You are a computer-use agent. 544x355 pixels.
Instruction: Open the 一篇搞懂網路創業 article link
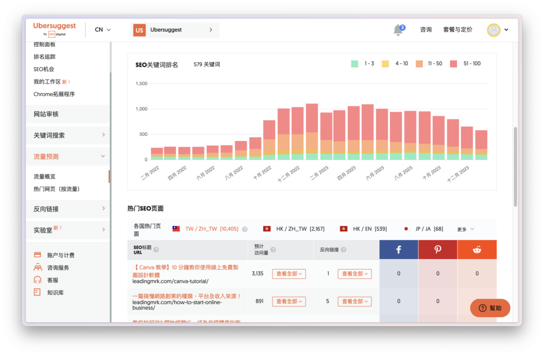186,296
